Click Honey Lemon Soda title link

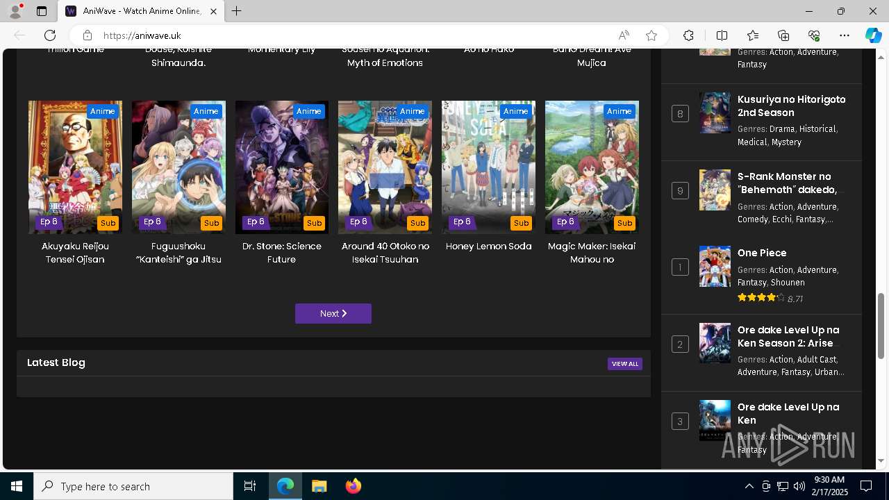(488, 247)
